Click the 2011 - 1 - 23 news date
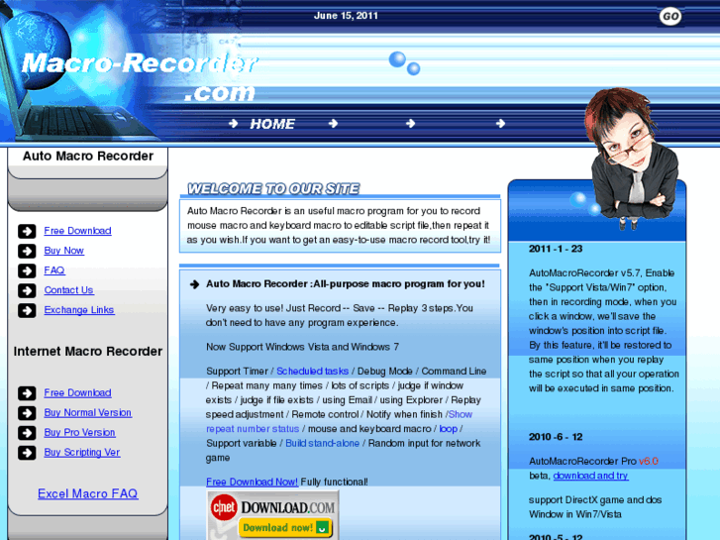 point(556,249)
